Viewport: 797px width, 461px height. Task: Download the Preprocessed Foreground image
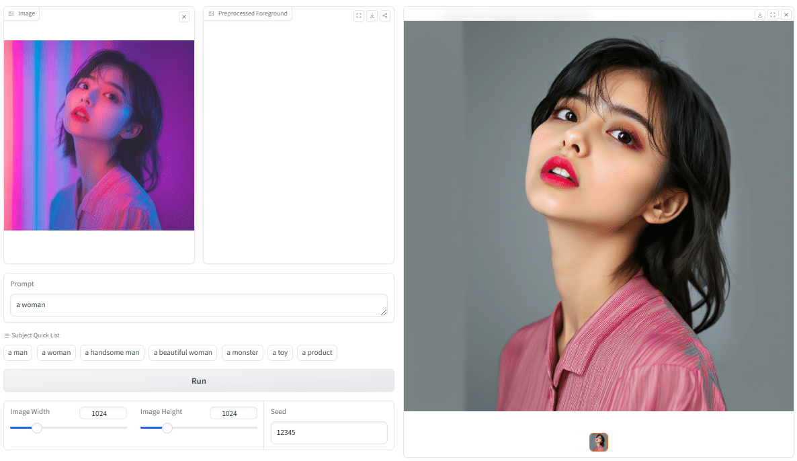pos(372,15)
